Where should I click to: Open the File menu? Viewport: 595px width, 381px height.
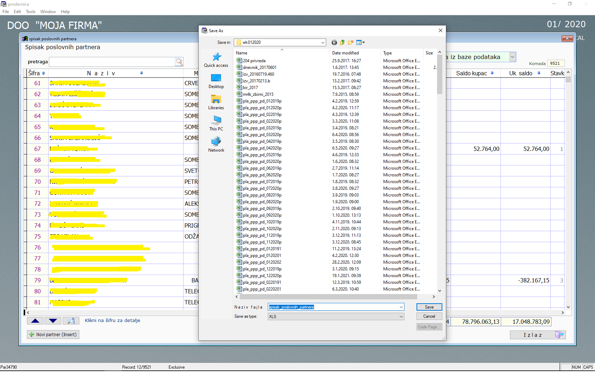click(6, 12)
